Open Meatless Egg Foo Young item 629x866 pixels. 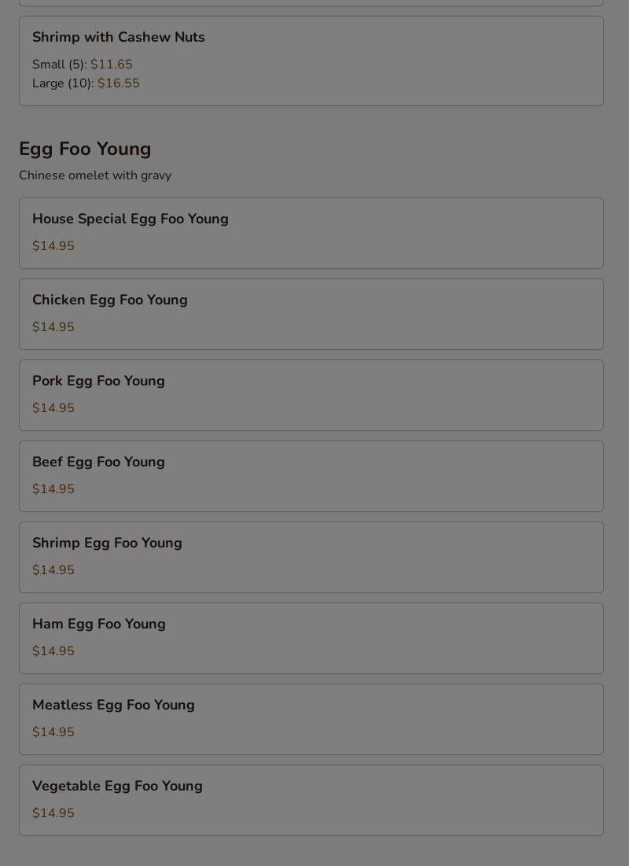[113, 705]
